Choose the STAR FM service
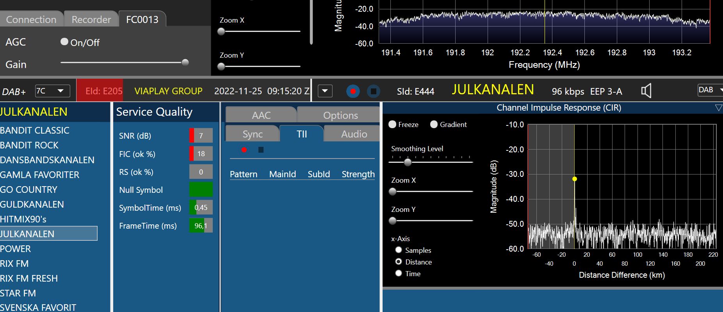The width and height of the screenshot is (723, 312). [18, 293]
